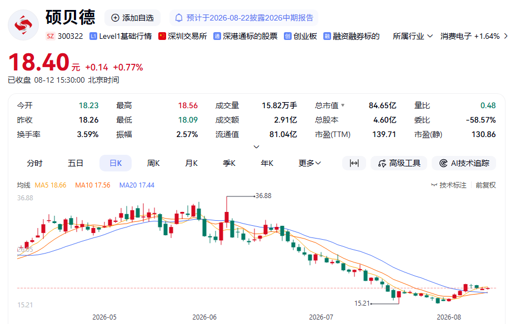This screenshot has height=324, width=510.
Task: Click the chart width range icon button
Action: click(x=354, y=163)
